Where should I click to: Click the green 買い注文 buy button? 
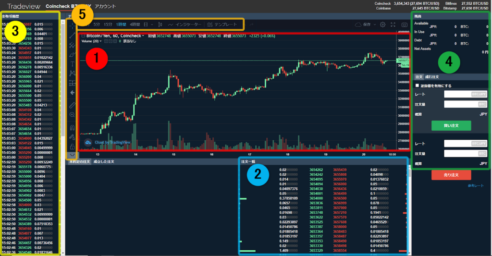[x=451, y=125]
